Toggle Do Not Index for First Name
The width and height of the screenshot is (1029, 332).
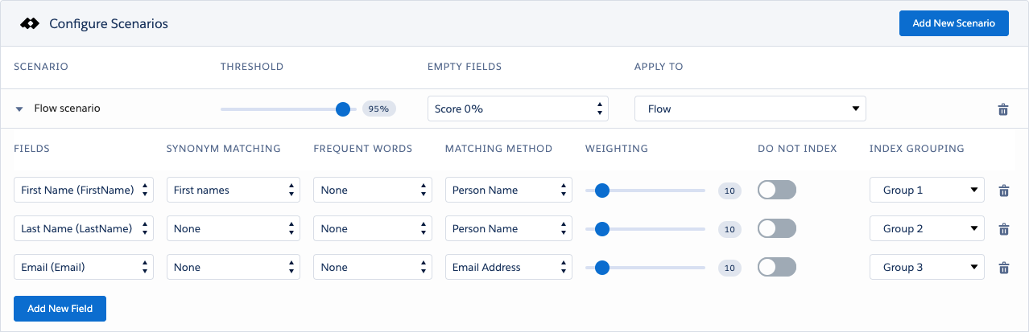click(x=777, y=190)
